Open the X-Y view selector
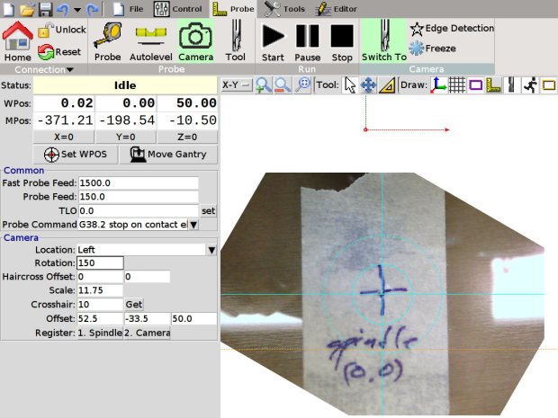The height and width of the screenshot is (418, 558). tap(237, 85)
